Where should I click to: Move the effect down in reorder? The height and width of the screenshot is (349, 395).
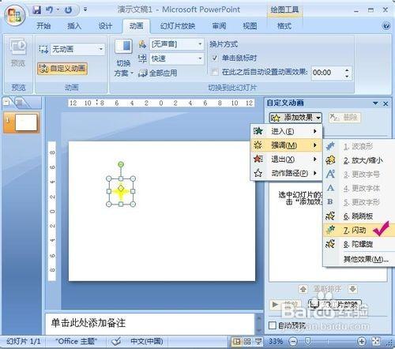coord(352,289)
